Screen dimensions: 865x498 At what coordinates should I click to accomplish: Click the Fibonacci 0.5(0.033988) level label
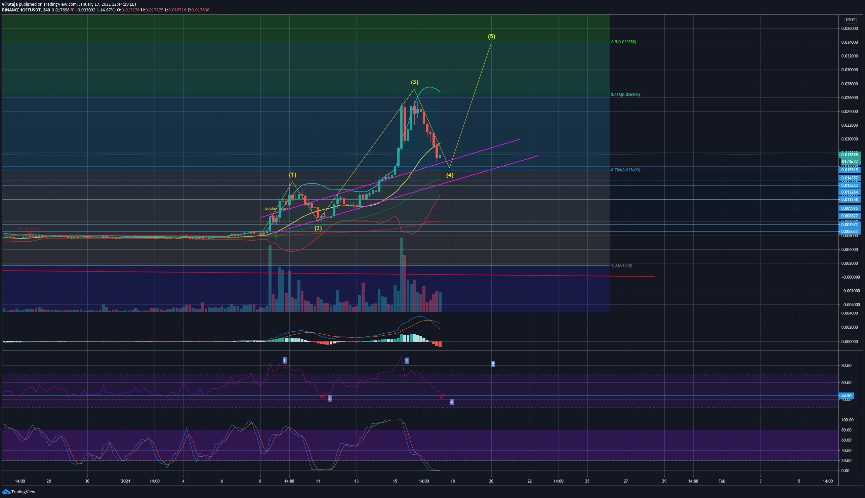click(x=623, y=42)
